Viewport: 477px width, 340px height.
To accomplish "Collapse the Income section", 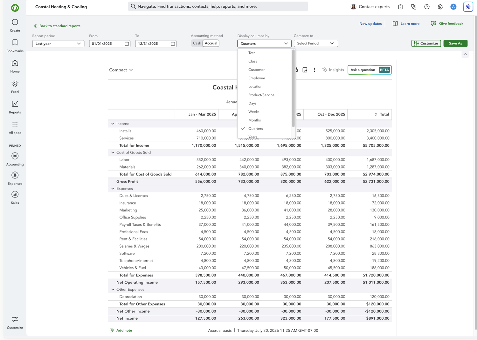I will [x=113, y=124].
